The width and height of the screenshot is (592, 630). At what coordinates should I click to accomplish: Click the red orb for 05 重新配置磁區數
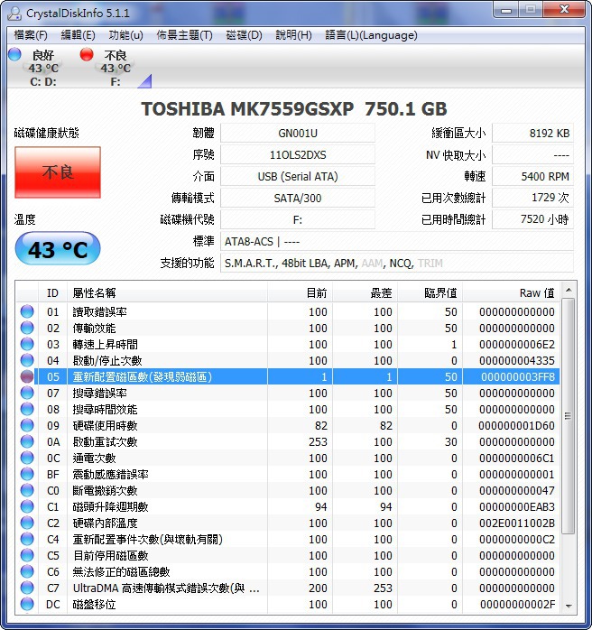27,376
